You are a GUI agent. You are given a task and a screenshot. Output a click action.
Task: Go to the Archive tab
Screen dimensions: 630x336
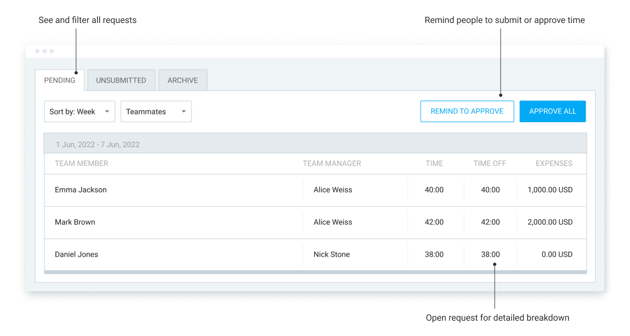coord(182,80)
